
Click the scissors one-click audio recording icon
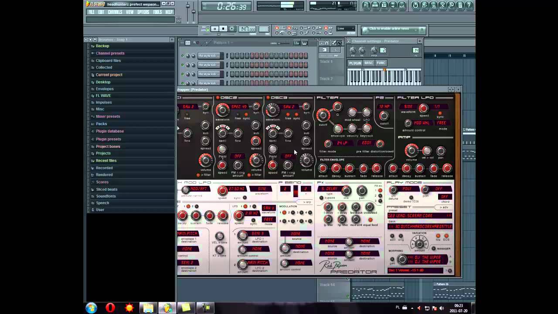tap(442, 5)
